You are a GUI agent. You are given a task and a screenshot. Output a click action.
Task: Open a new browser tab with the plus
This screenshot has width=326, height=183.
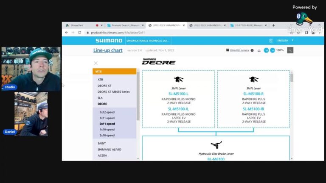click(273, 25)
